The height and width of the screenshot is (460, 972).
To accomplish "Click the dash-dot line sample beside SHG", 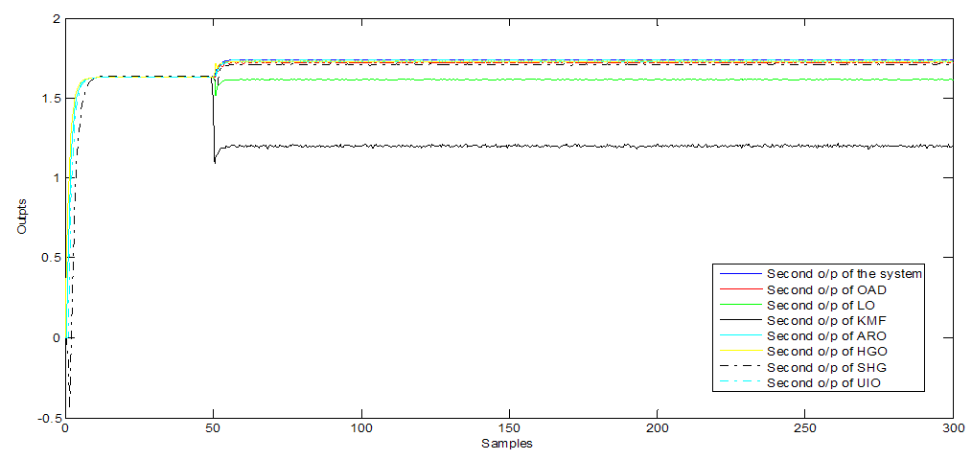I will (x=739, y=367).
